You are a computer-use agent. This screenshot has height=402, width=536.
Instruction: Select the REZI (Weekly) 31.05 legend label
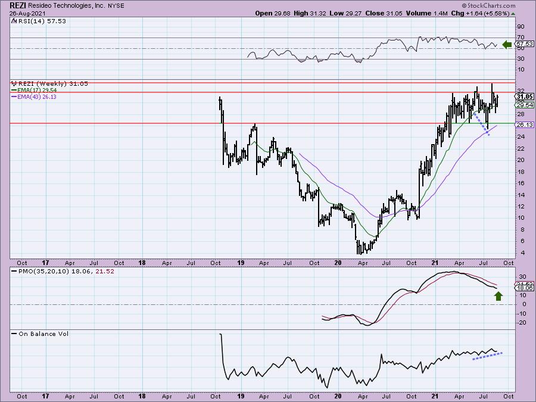[53, 83]
